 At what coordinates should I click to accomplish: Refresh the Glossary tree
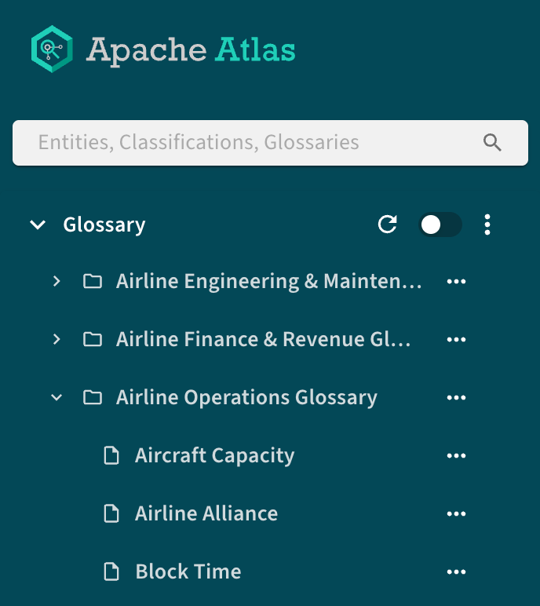pos(387,225)
